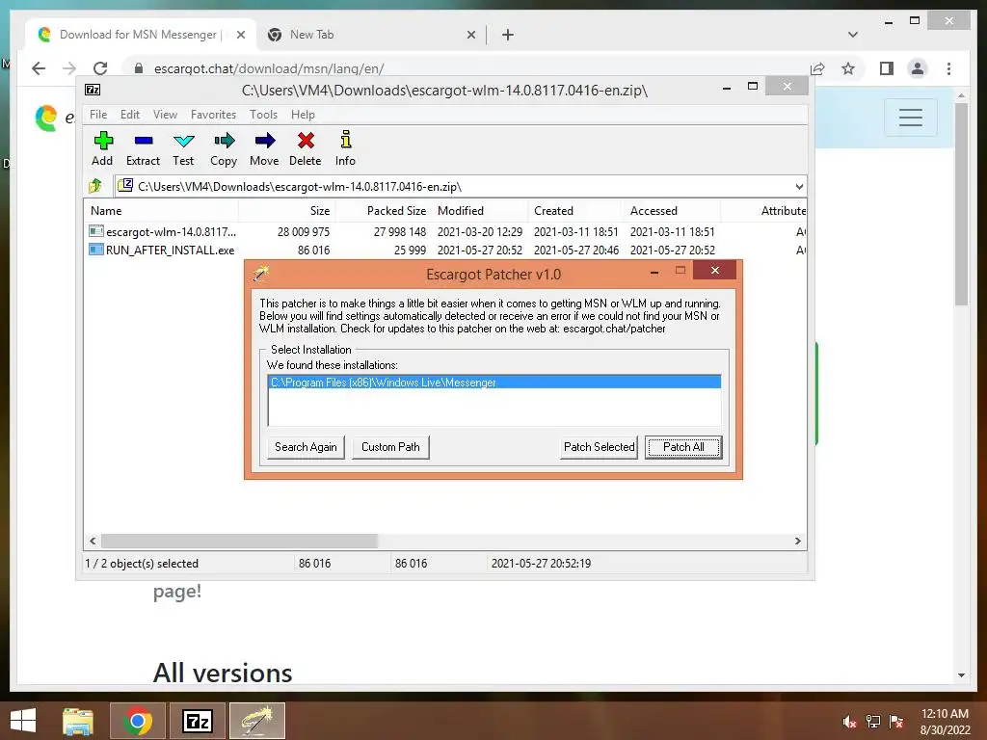Click the 7-Zip horizontal scrollbar thumb
Screen dimensions: 987x740
(x=239, y=542)
